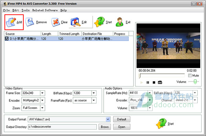Pause the video preview
This screenshot has width=206, height=136.
point(148,82)
